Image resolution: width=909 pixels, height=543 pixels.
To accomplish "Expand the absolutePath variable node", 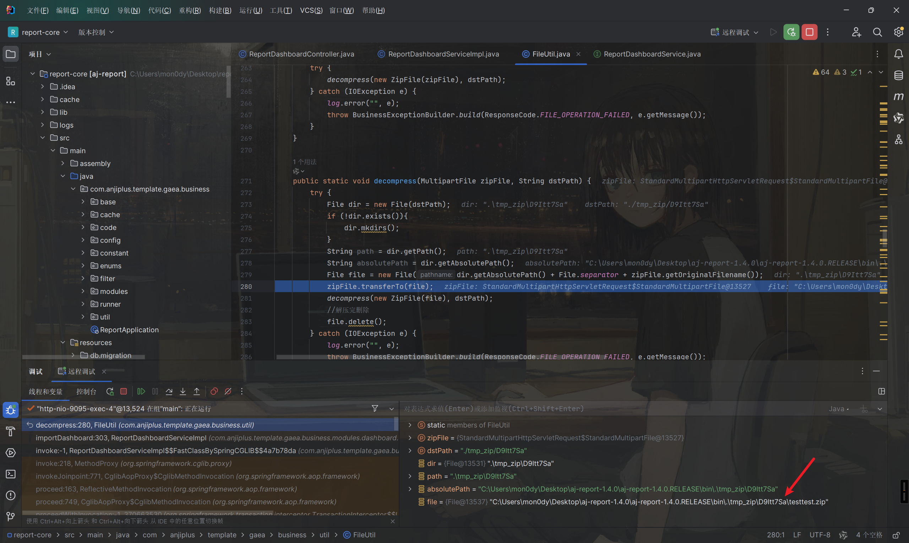I will click(x=410, y=489).
